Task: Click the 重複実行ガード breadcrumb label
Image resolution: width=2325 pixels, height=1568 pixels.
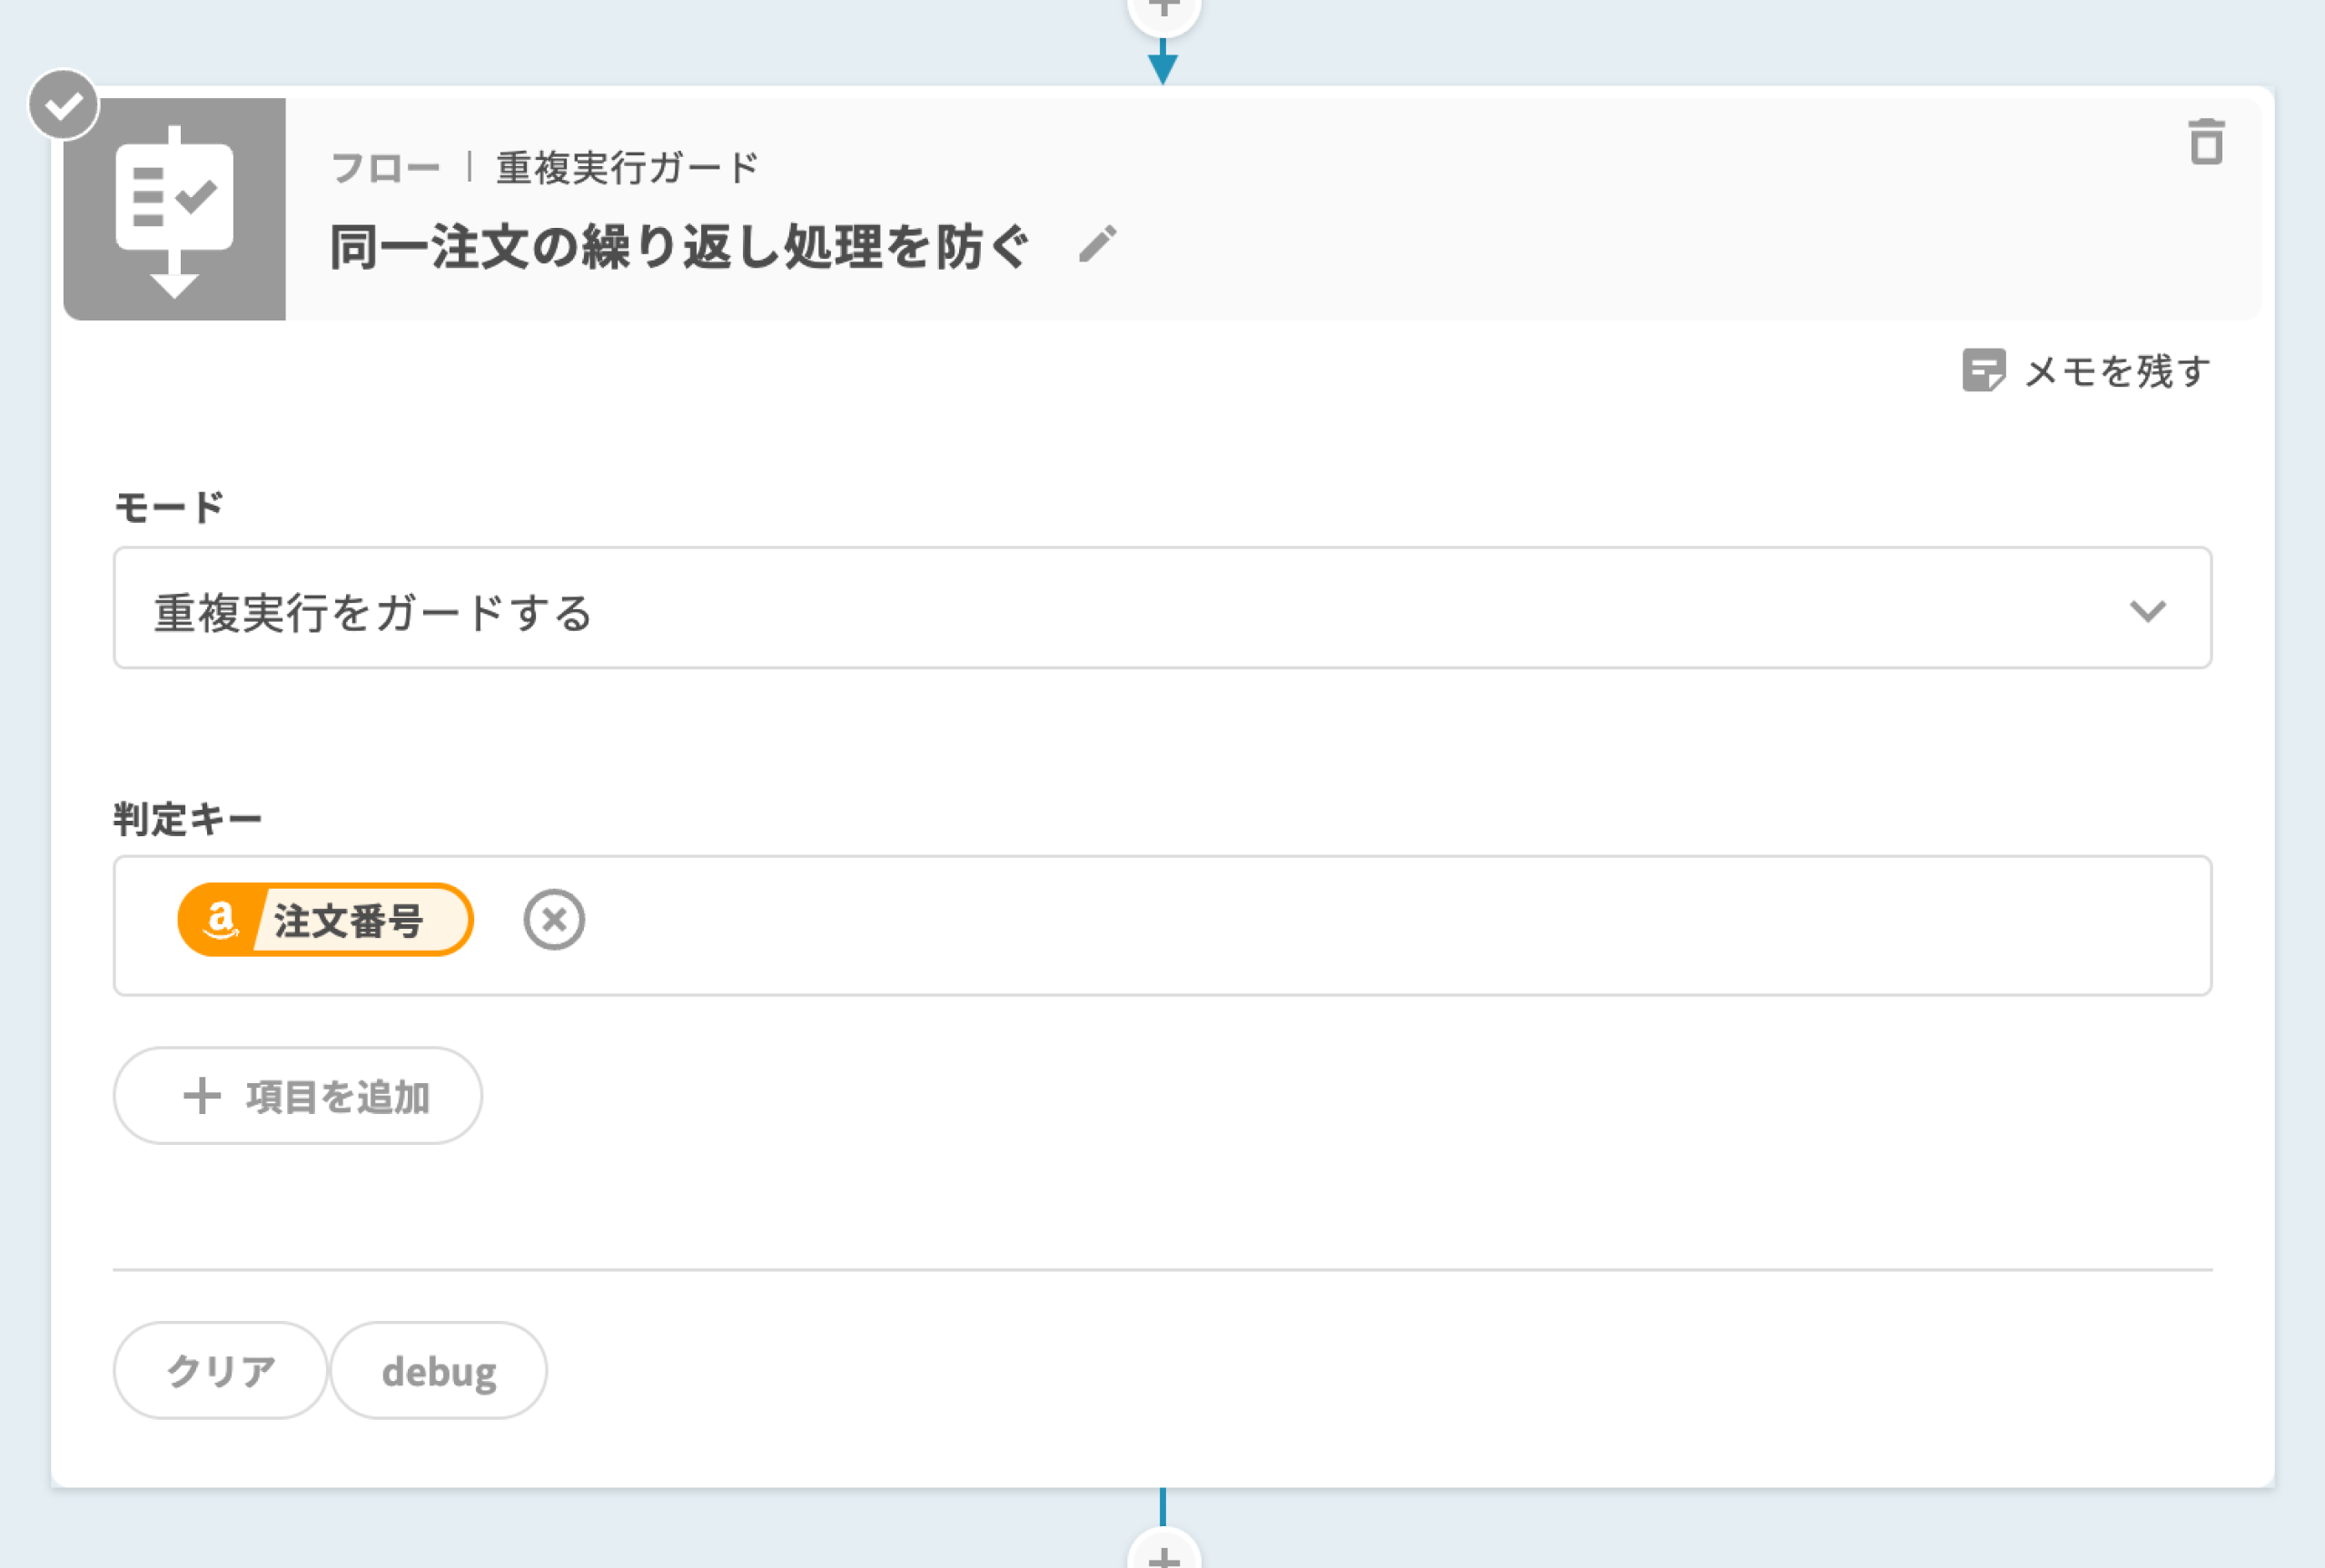Action: pyautogui.click(x=628, y=167)
